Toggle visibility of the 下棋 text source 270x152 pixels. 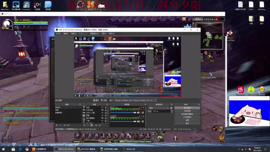pyautogui.click(x=102, y=121)
